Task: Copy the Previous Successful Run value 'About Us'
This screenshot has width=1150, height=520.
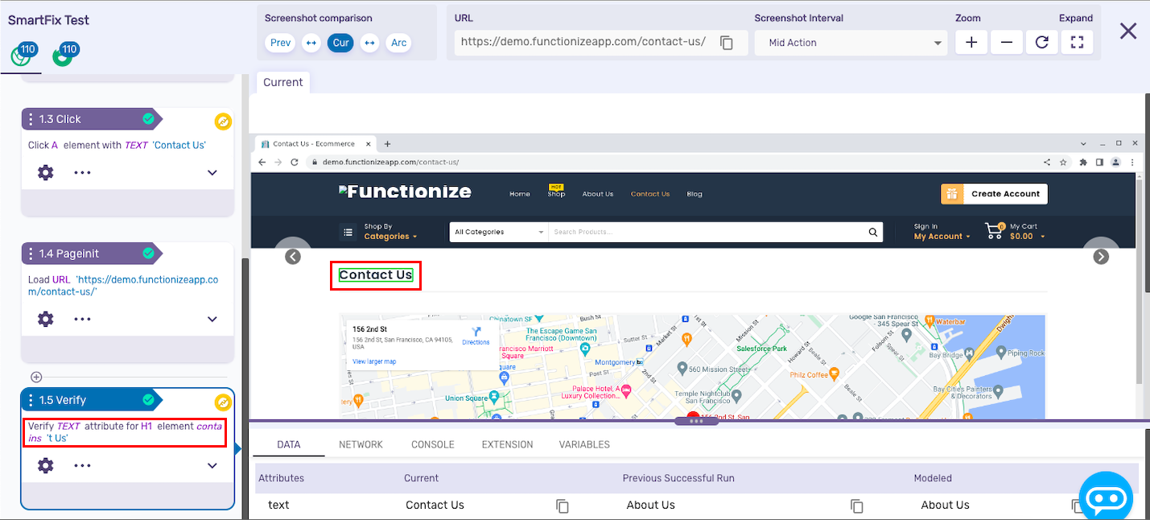Action: 857,506
